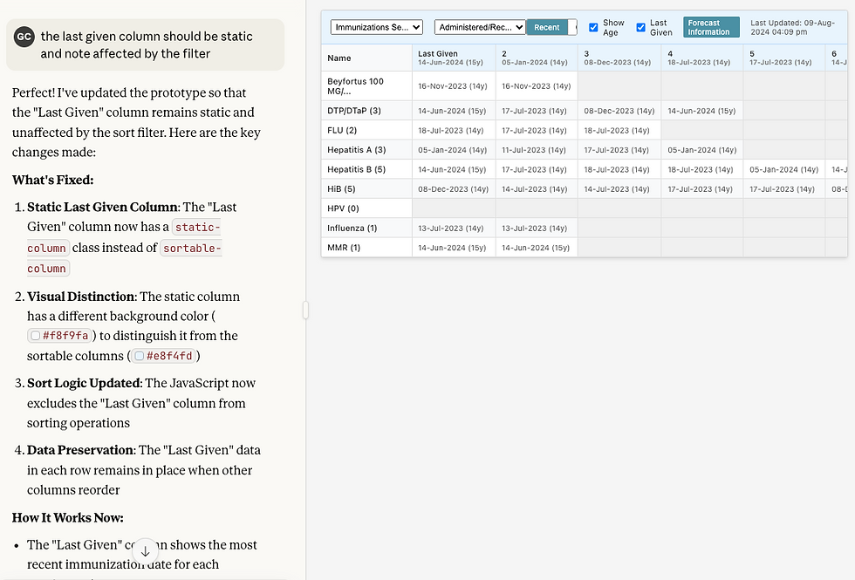855x580 pixels.
Task: Click the What's Fixed heading
Action: tap(53, 180)
